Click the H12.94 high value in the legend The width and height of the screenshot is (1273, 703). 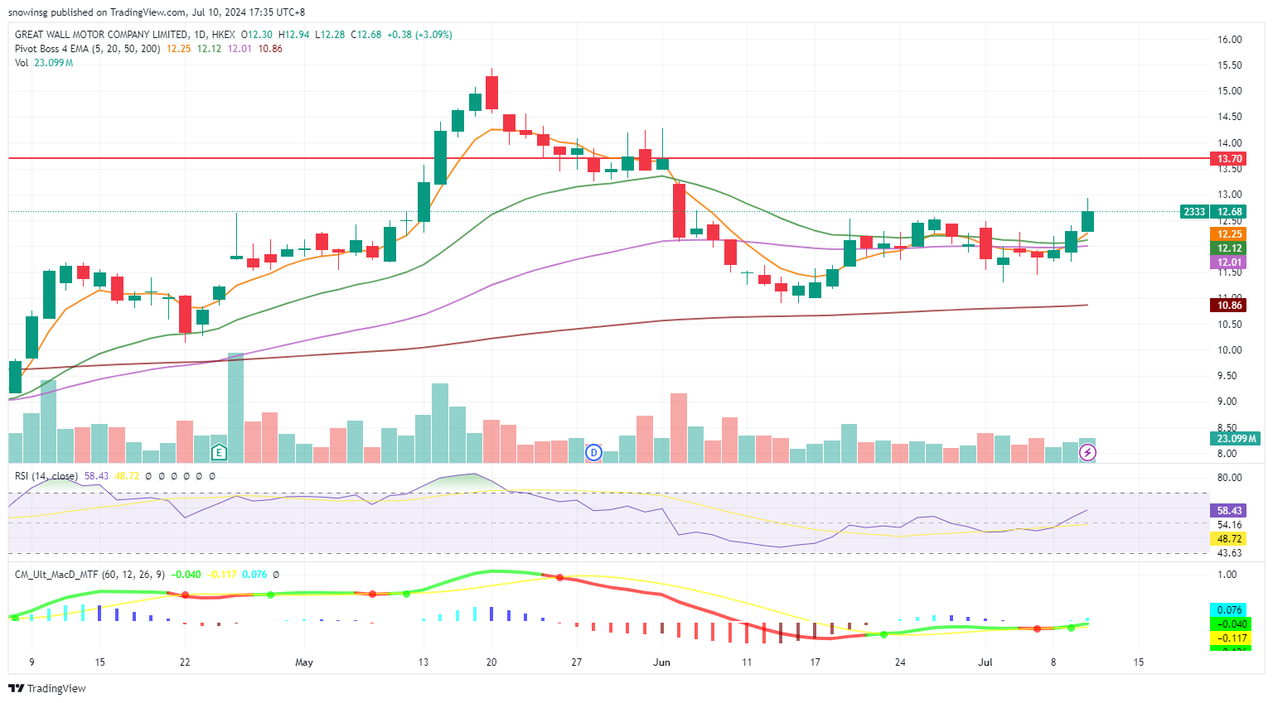click(x=293, y=35)
